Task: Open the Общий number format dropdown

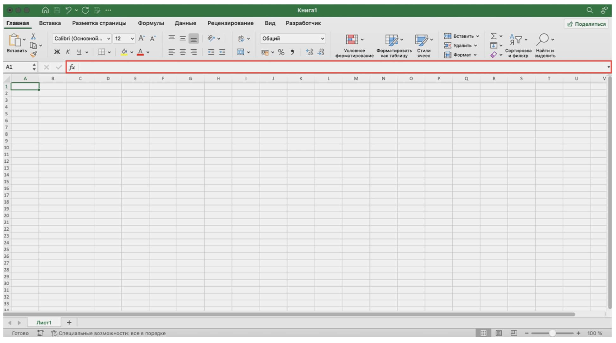Action: (322, 39)
